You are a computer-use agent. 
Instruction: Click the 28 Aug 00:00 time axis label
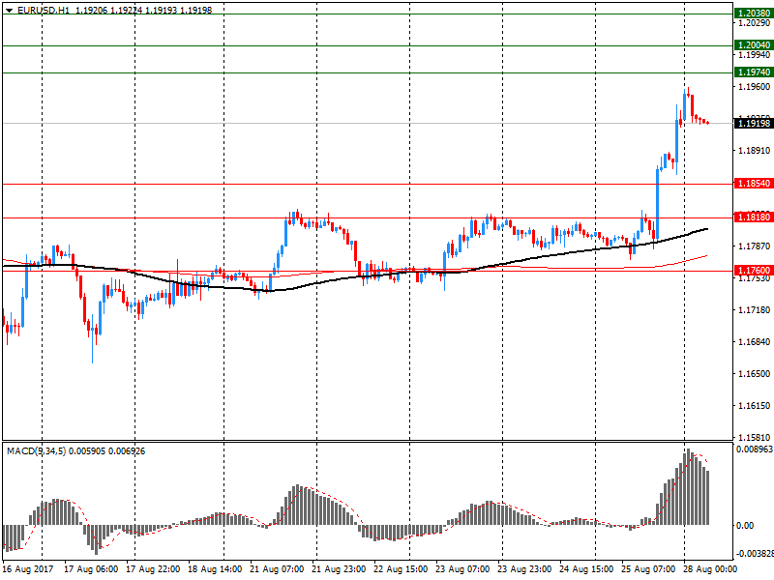coord(710,569)
